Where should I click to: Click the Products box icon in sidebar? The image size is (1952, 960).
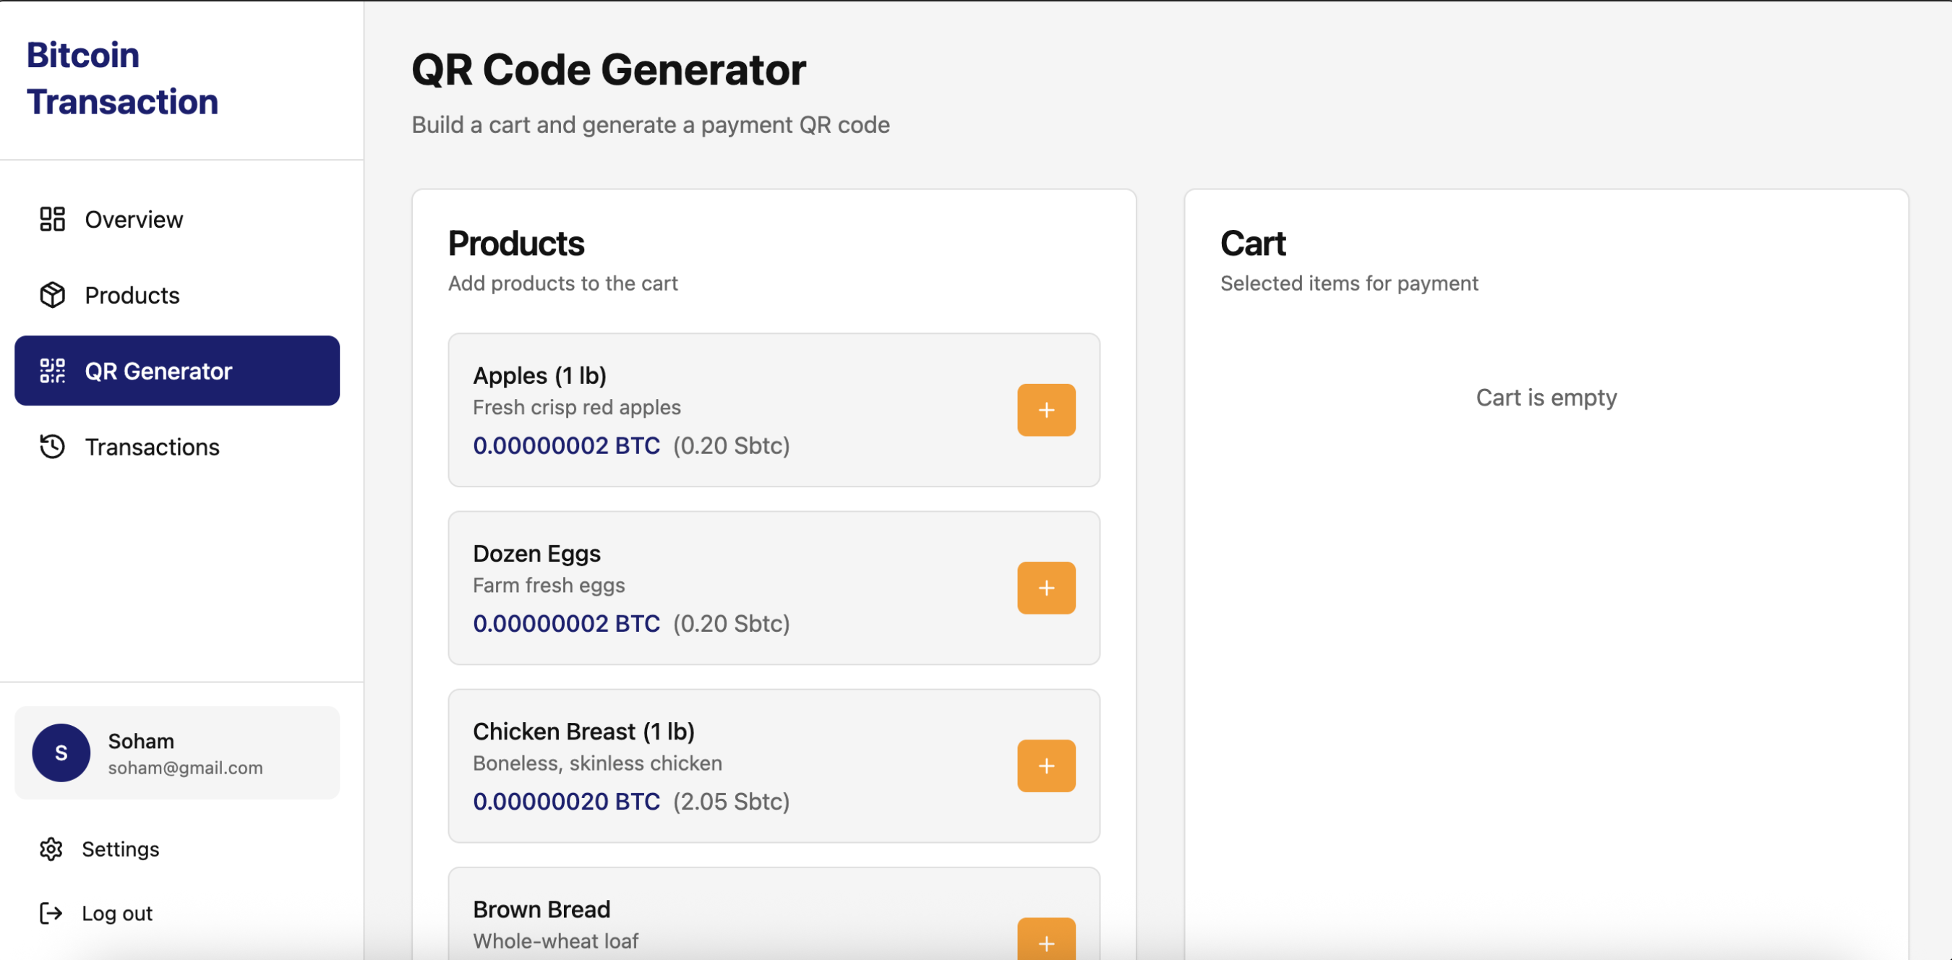point(52,295)
